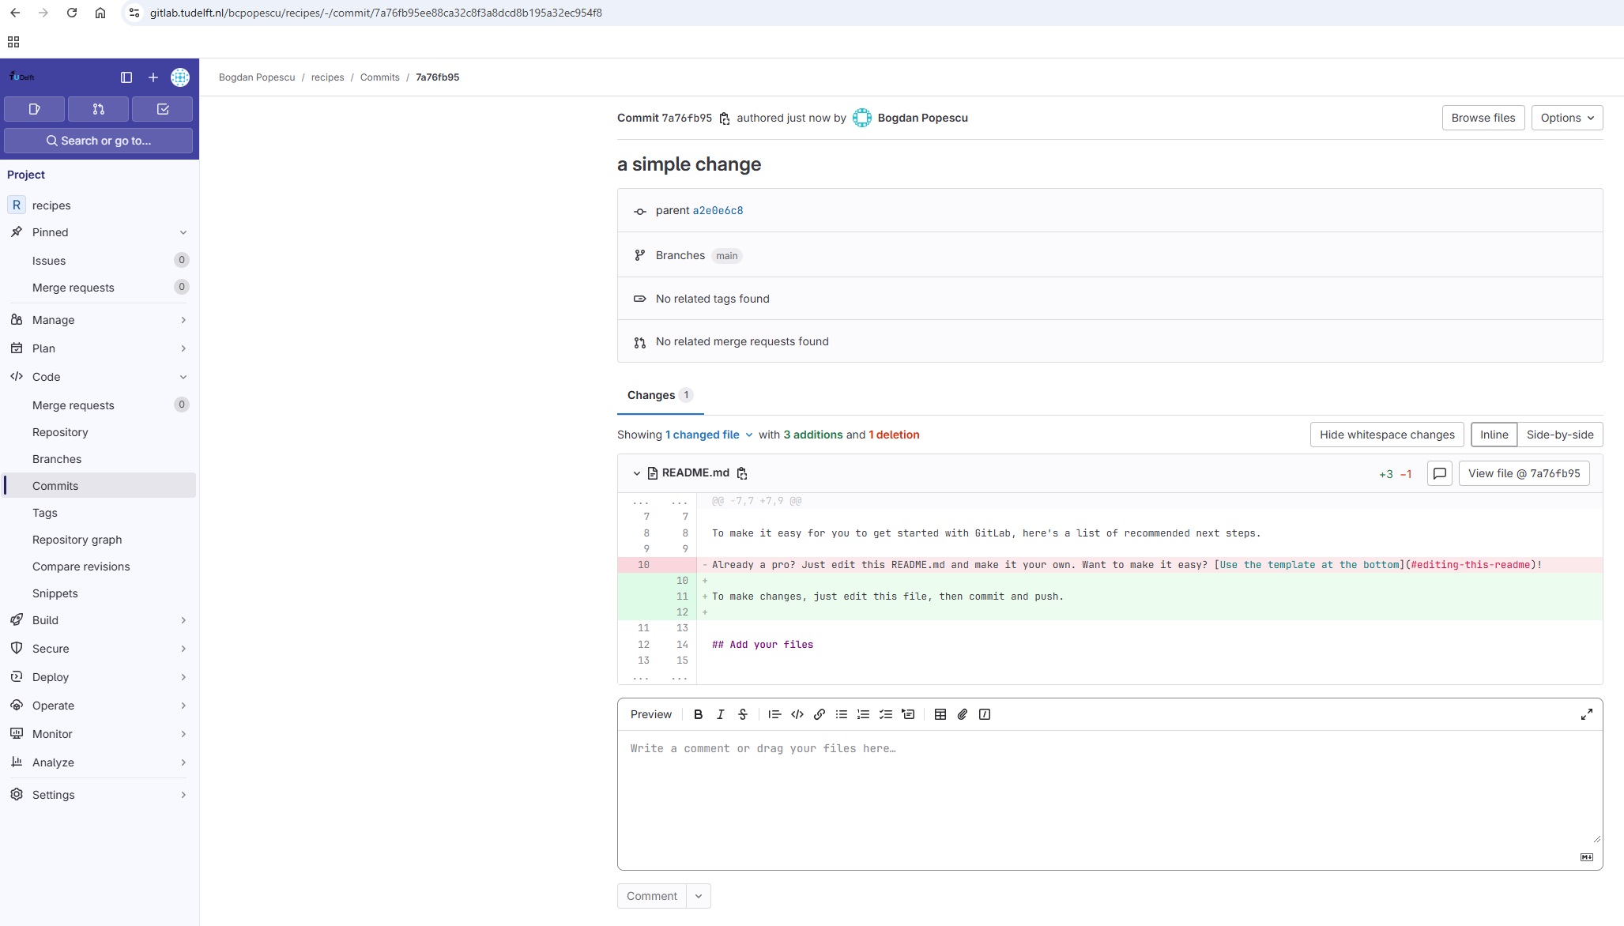Collapse the README.md file diff
Viewport: 1624px width, 926px height.
635,473
